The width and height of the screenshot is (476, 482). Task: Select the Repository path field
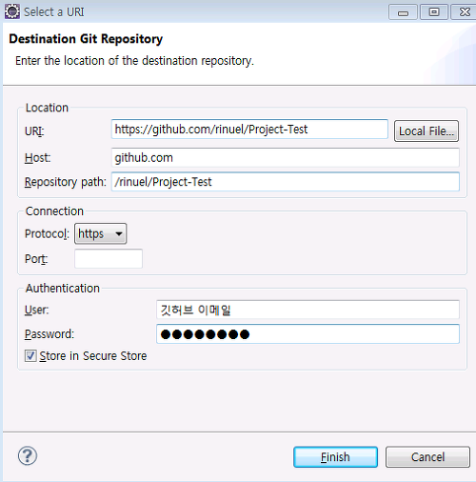[286, 182]
